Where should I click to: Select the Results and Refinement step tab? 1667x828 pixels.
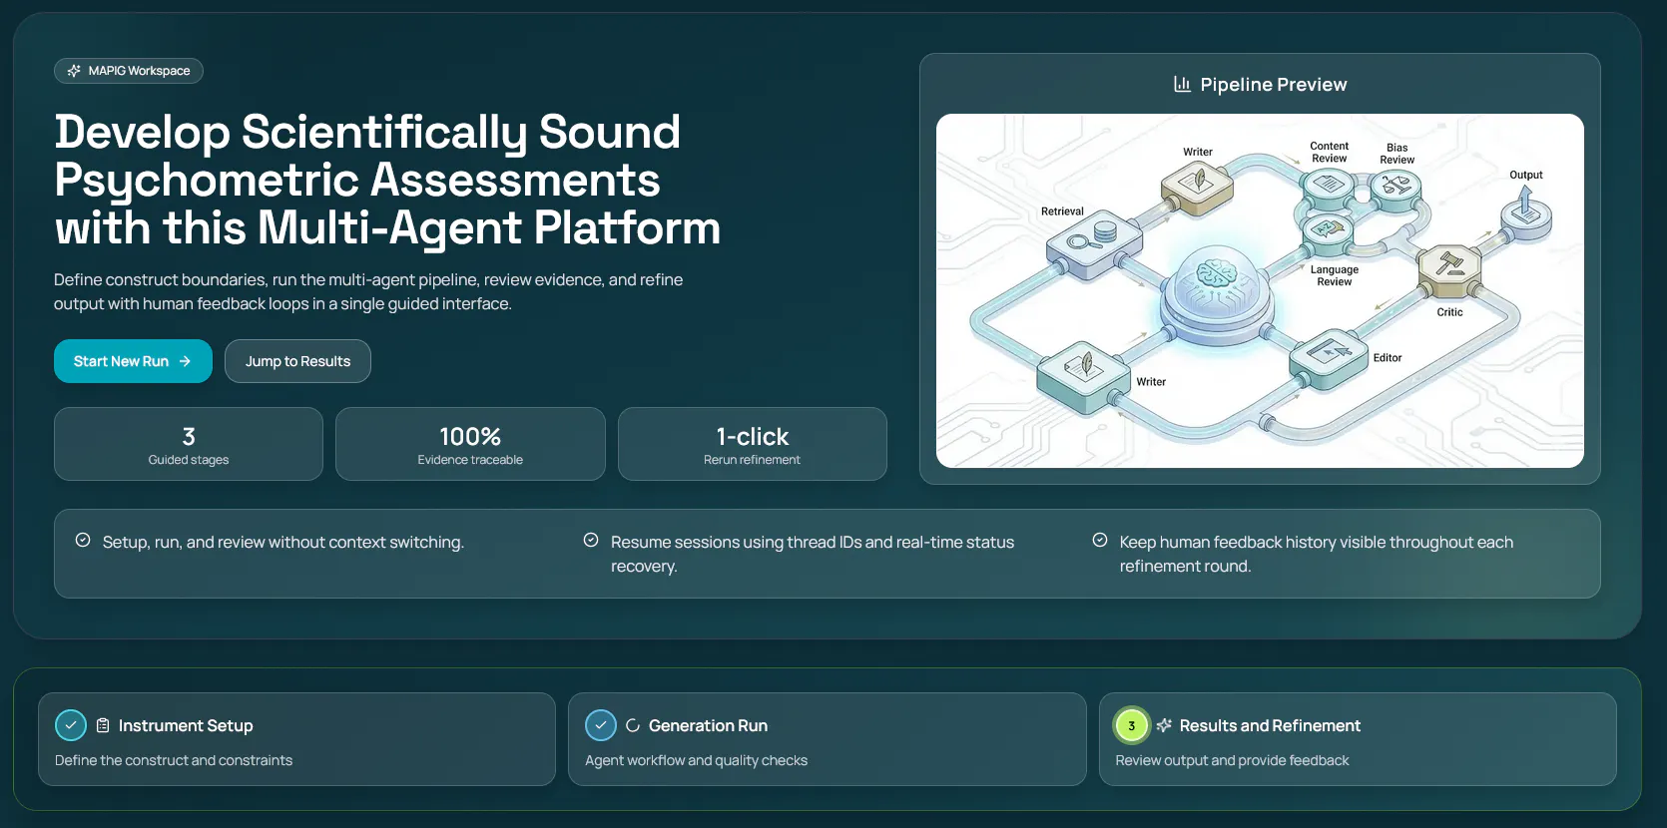pyautogui.click(x=1358, y=739)
